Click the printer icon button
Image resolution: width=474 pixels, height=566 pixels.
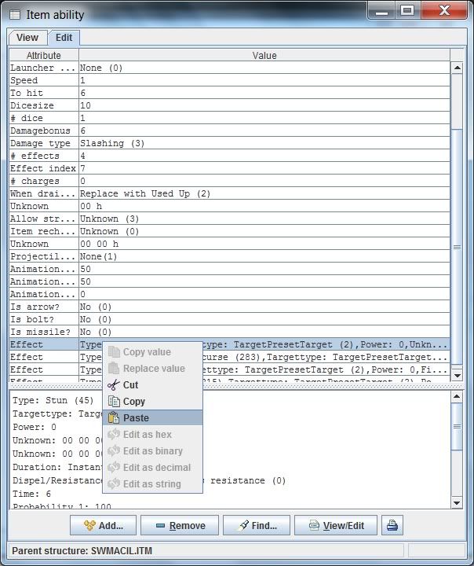point(394,525)
